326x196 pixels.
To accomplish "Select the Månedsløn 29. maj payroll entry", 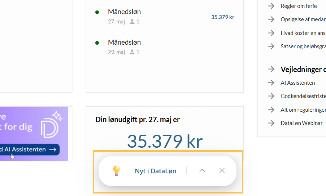I will 165,47.
